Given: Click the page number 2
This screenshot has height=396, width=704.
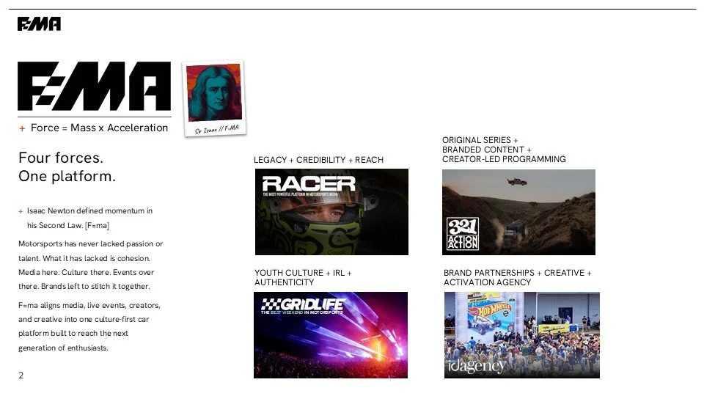Looking at the screenshot, I should pyautogui.click(x=21, y=375).
